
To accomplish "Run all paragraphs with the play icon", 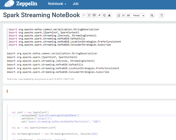I will (84, 15).
